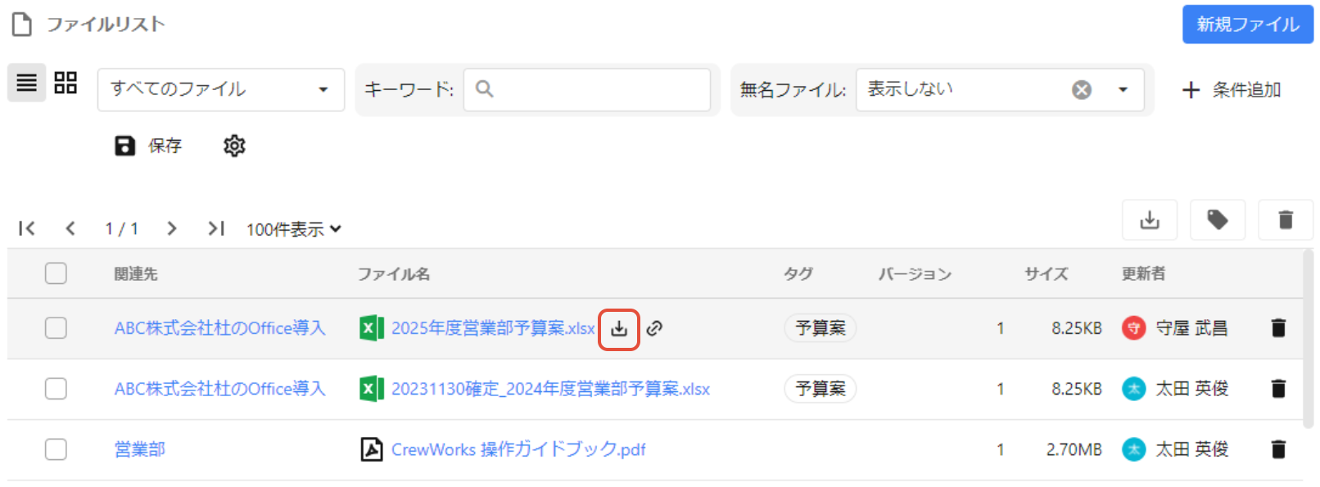The image size is (1320, 487).
Task: Open ABC株式会社社のOffice導入 link in second row
Action: tap(219, 389)
